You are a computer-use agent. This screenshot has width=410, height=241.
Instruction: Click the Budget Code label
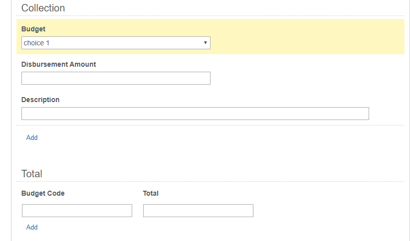[43, 193]
